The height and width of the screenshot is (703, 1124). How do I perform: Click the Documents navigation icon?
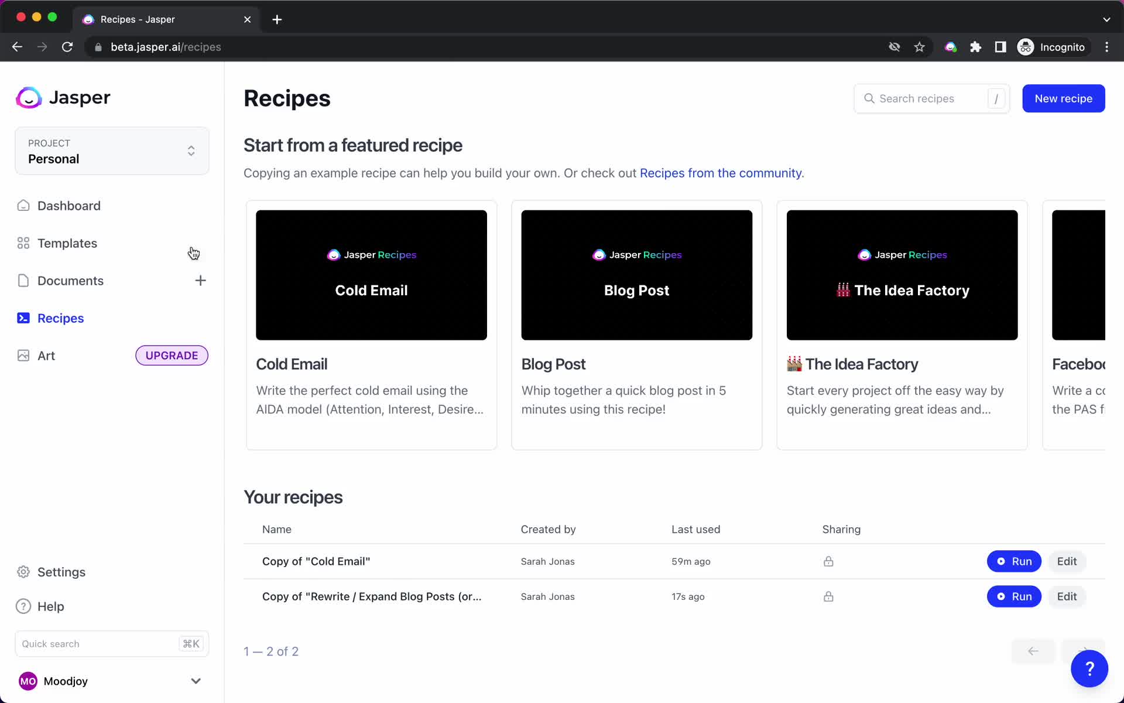23,280
